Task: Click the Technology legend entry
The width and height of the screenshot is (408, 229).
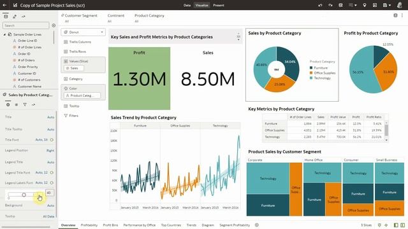Action: 320,78
